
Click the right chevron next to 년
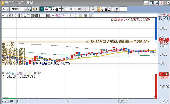pyautogui.click(x=113, y=9)
